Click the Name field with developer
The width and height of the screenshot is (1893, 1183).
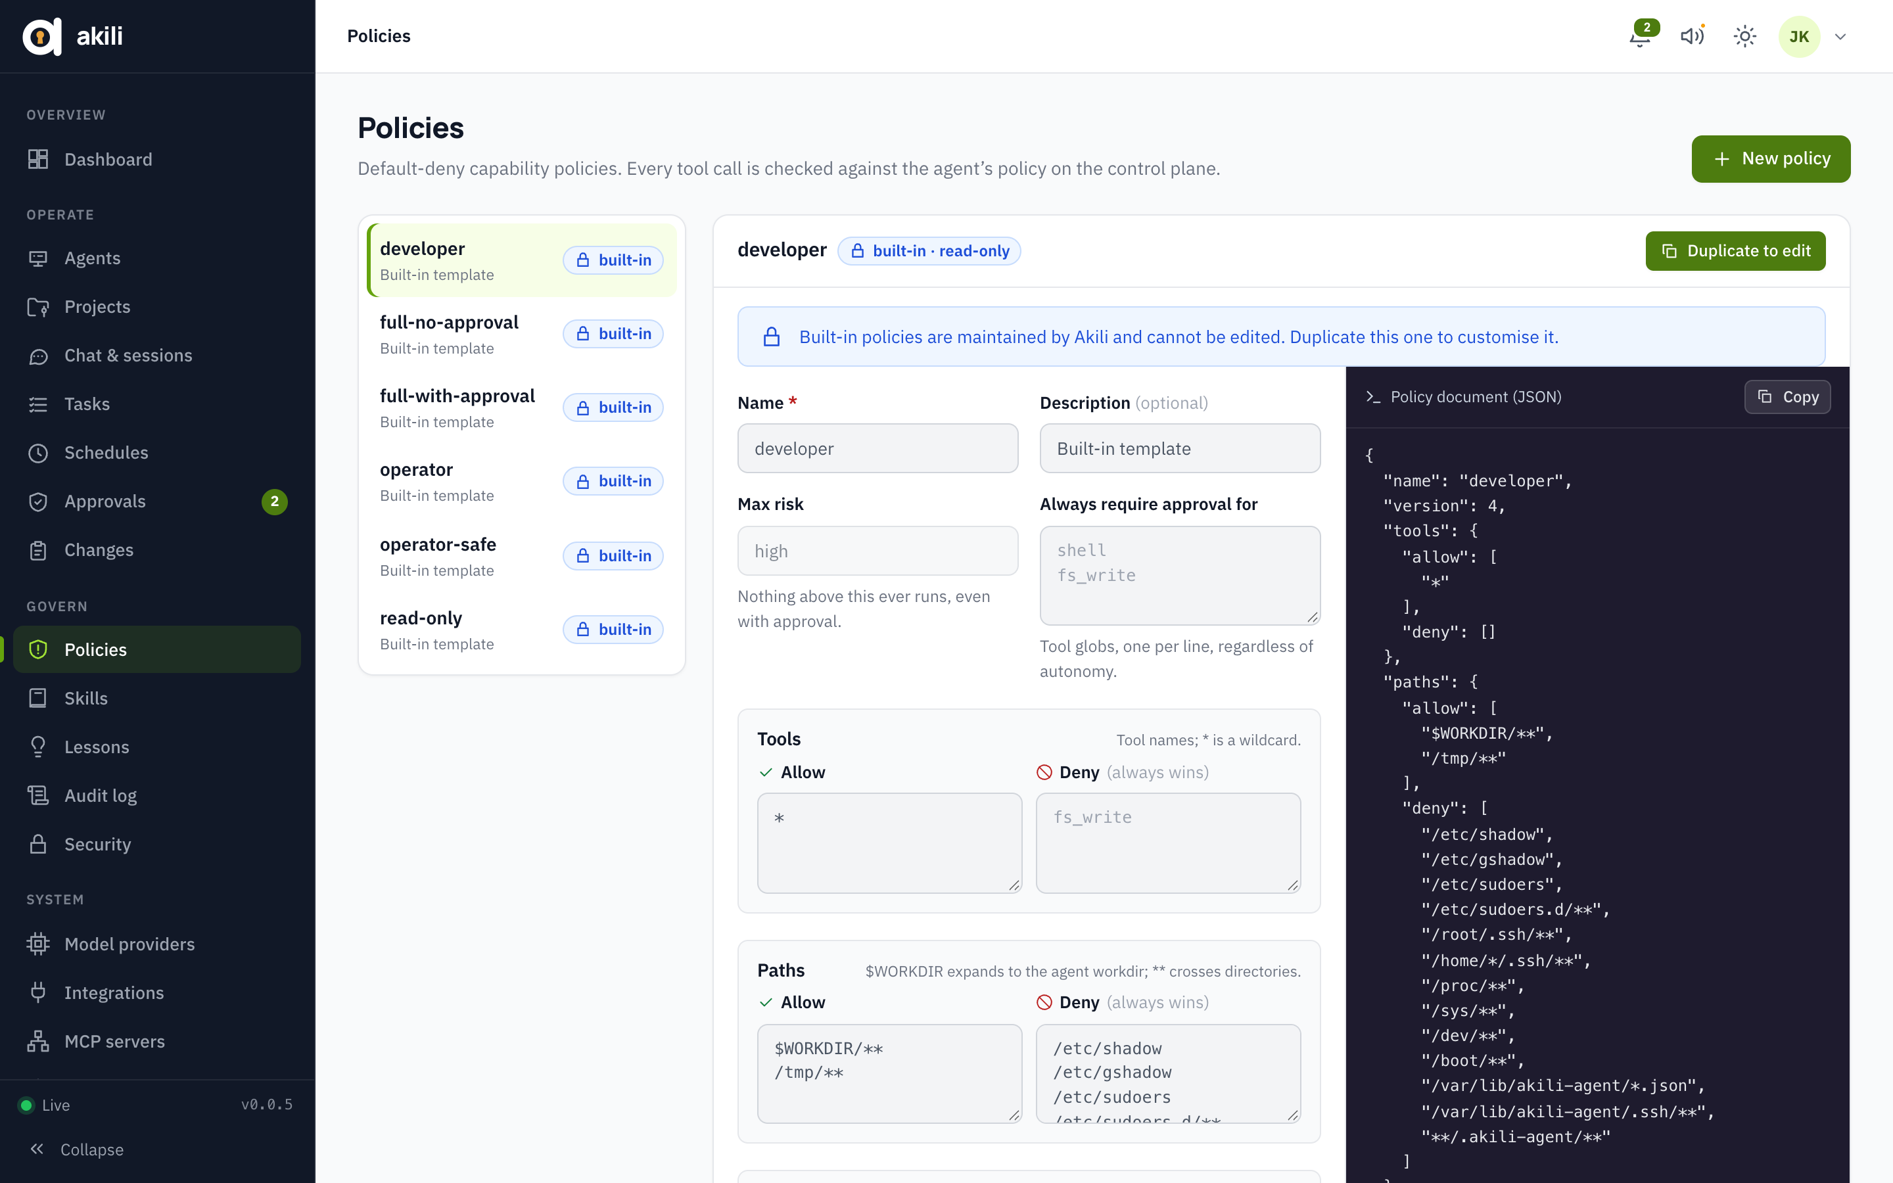tap(877, 448)
